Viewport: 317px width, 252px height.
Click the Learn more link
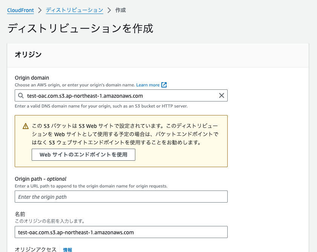pyautogui.click(x=148, y=85)
